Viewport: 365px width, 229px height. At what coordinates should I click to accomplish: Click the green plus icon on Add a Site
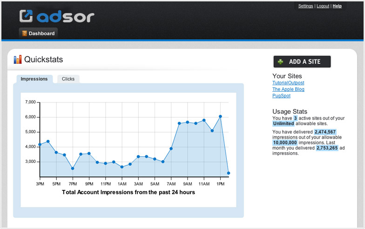(280, 61)
